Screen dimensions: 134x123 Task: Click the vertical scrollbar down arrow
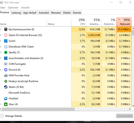133,106
